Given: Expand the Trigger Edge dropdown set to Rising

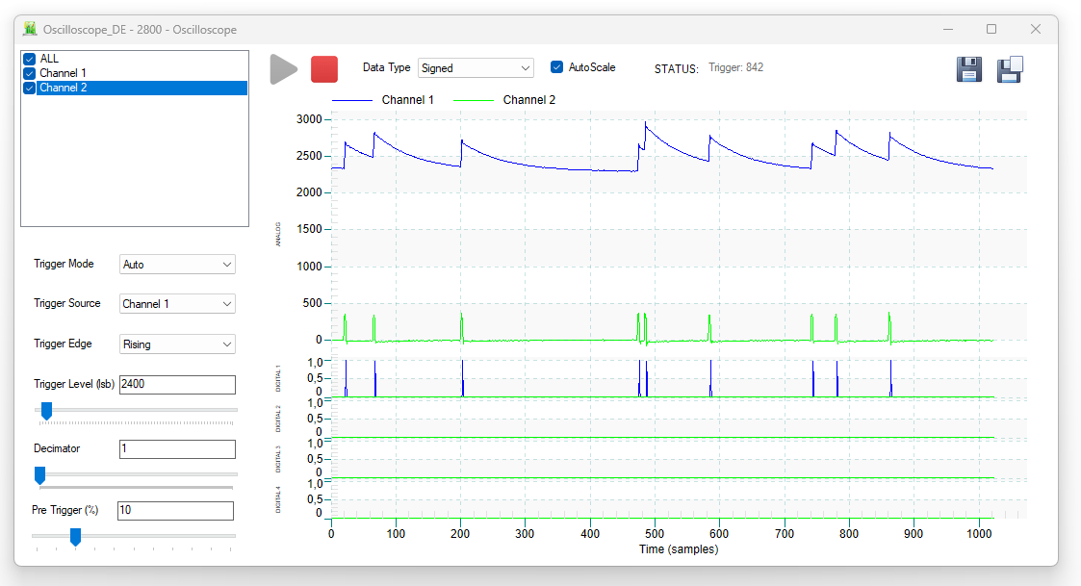Looking at the screenshot, I should pyautogui.click(x=177, y=344).
